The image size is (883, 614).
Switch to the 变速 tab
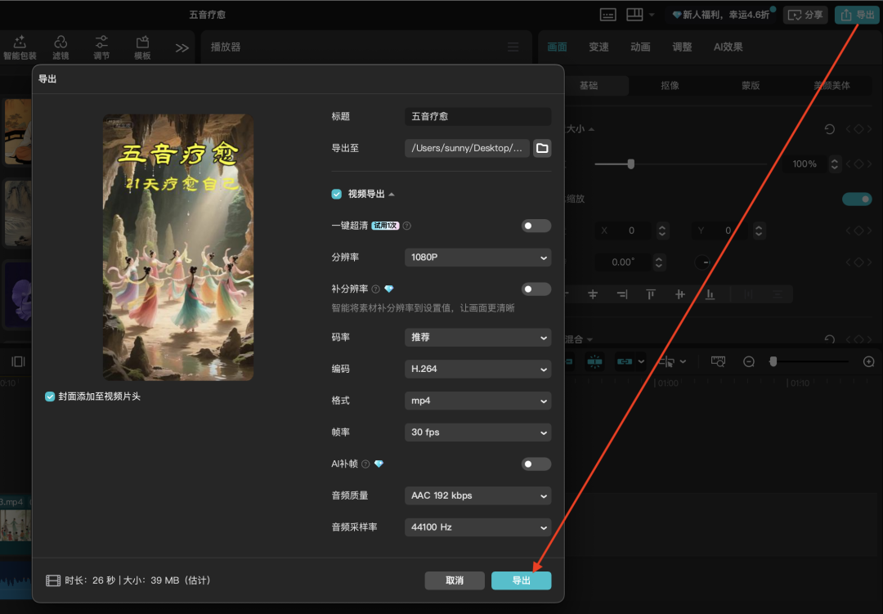click(598, 47)
